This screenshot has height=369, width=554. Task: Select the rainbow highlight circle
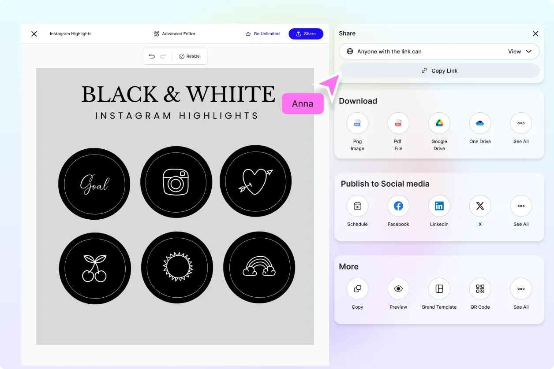(x=259, y=267)
